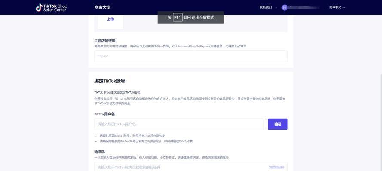Open the 商家大学 menu item
The width and height of the screenshot is (382, 171).
pyautogui.click(x=102, y=8)
